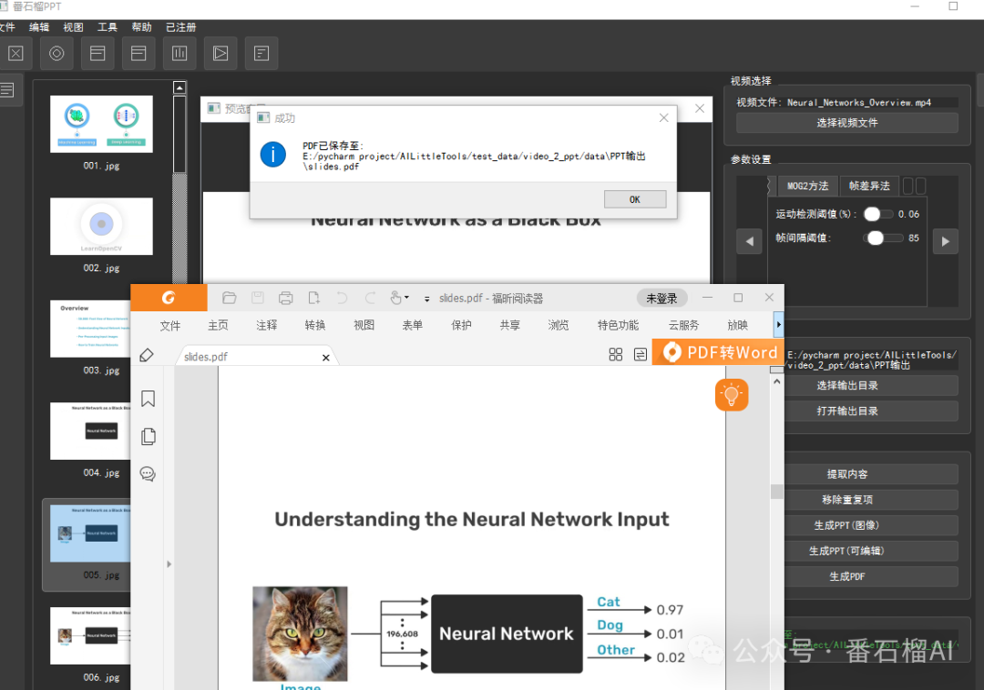984x690 pixels.
Task: Click the circled-diamond icon in top toolbar
Action: tap(56, 54)
